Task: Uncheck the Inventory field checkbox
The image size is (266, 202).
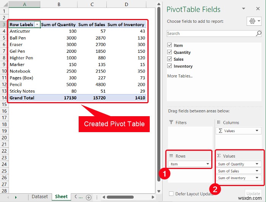Action: click(x=169, y=66)
